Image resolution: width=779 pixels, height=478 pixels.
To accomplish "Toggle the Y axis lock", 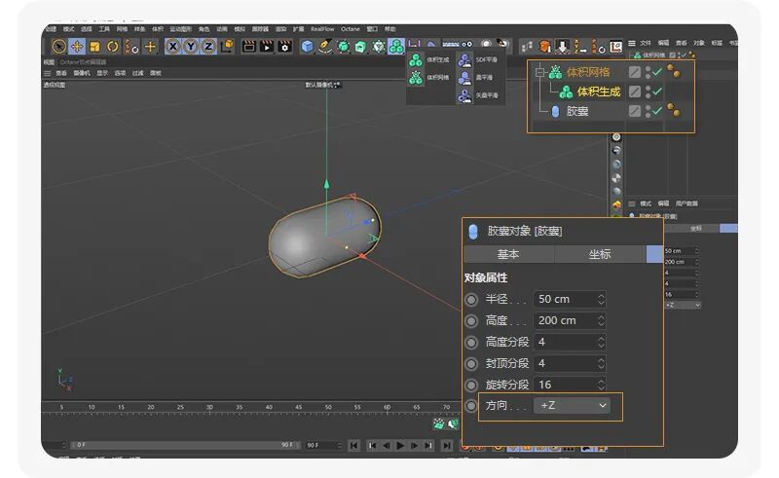I will [190, 47].
